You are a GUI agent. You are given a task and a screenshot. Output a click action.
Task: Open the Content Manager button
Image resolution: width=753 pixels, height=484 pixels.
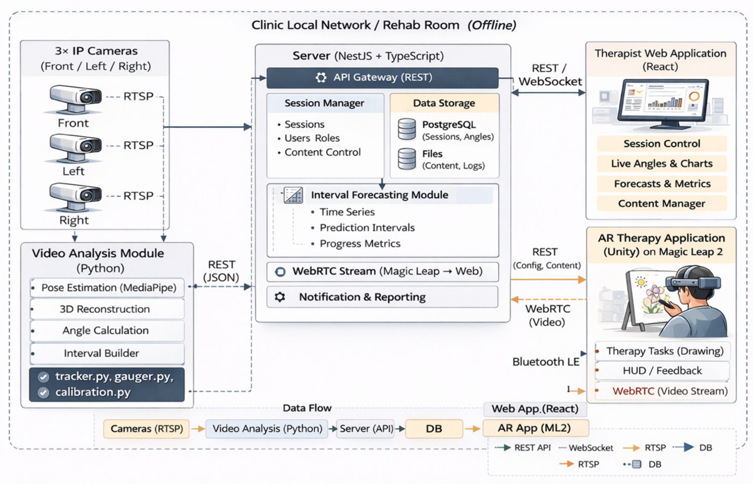pos(662,203)
